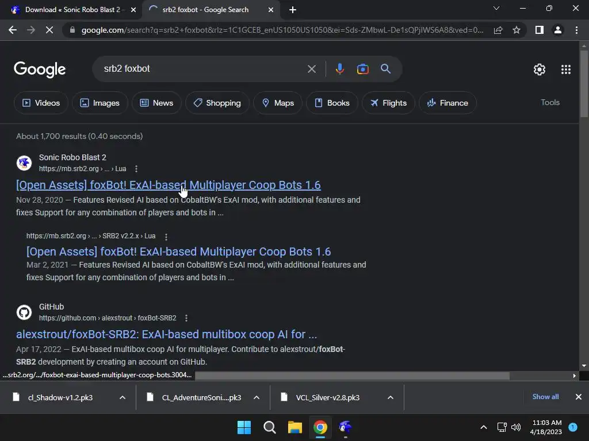Screen dimensions: 589x441
Task: Filter results by Flights
Action: 388,103
